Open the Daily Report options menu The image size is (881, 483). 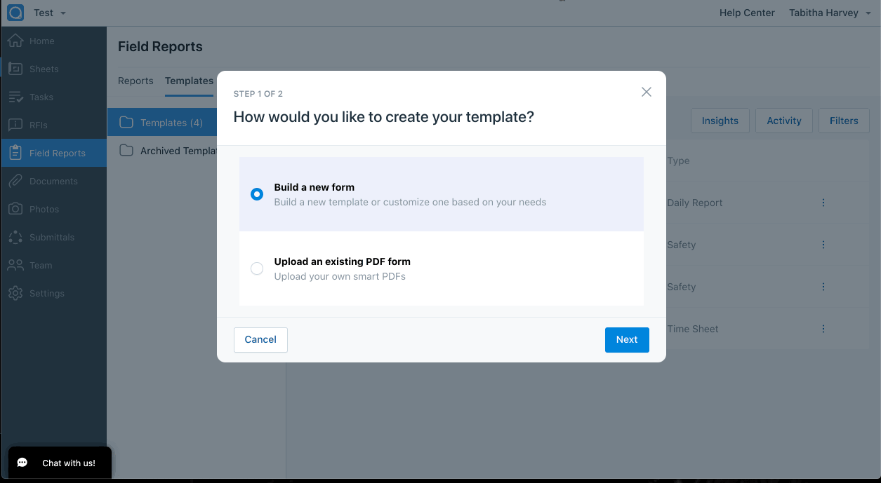(823, 203)
